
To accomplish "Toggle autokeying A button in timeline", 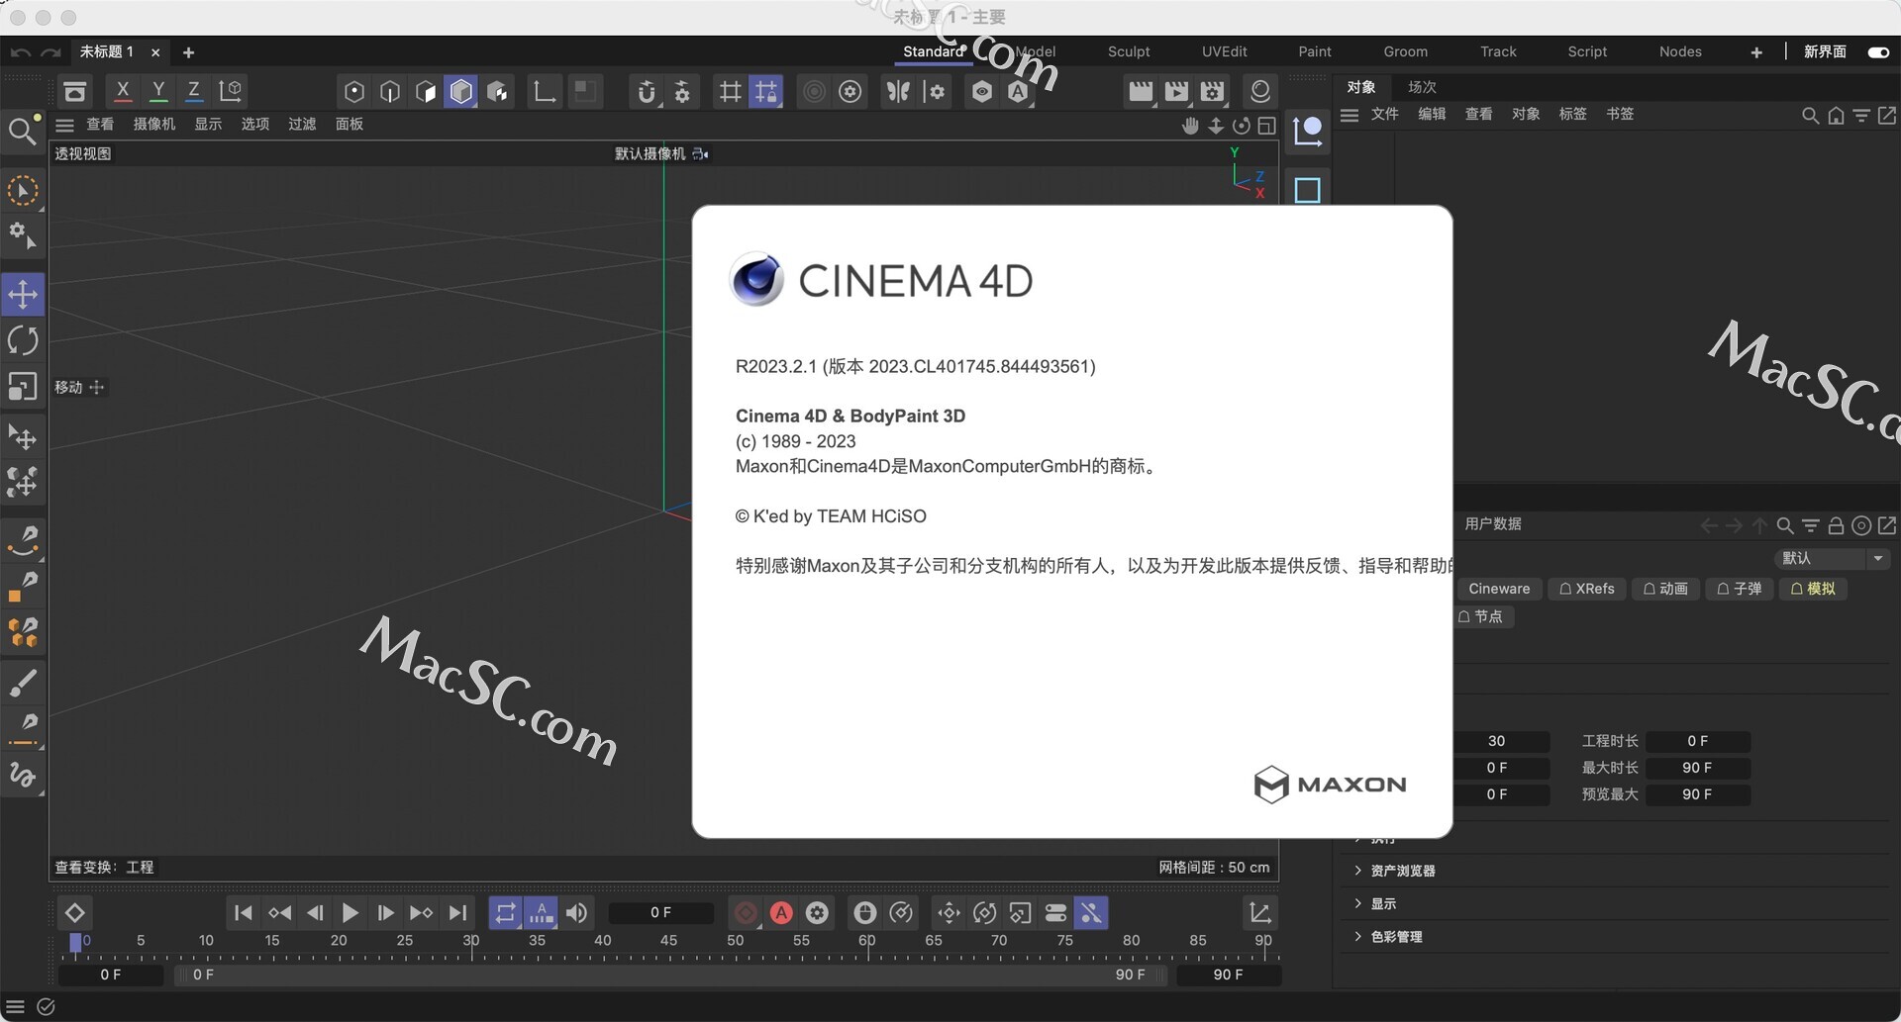I will point(781,912).
